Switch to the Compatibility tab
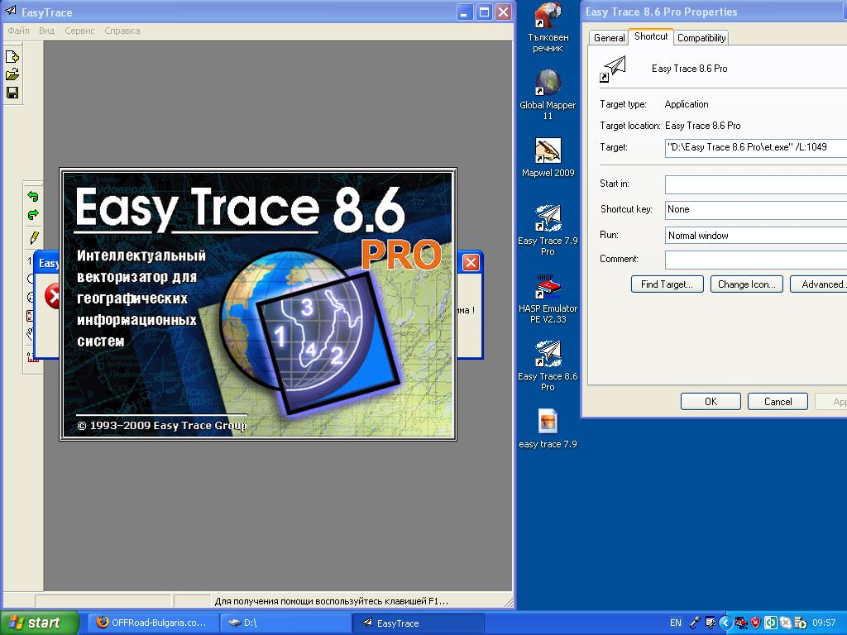 click(701, 38)
